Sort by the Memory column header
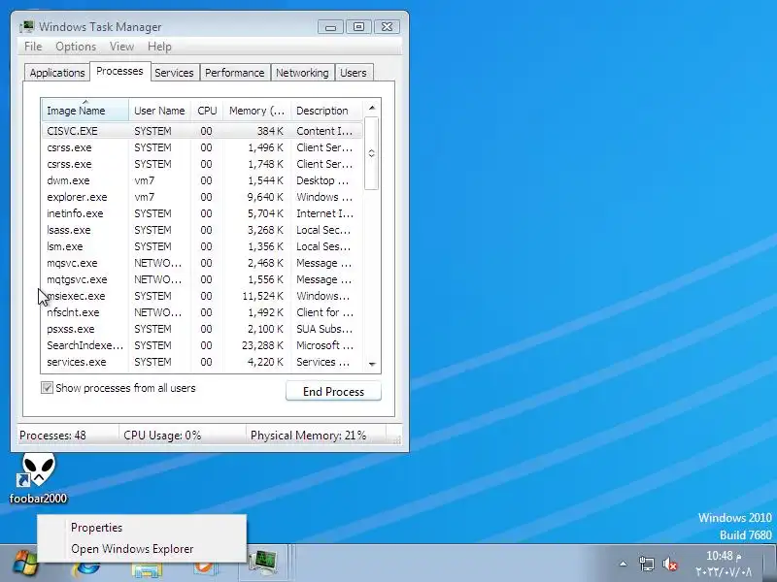777x582 pixels. coord(256,111)
